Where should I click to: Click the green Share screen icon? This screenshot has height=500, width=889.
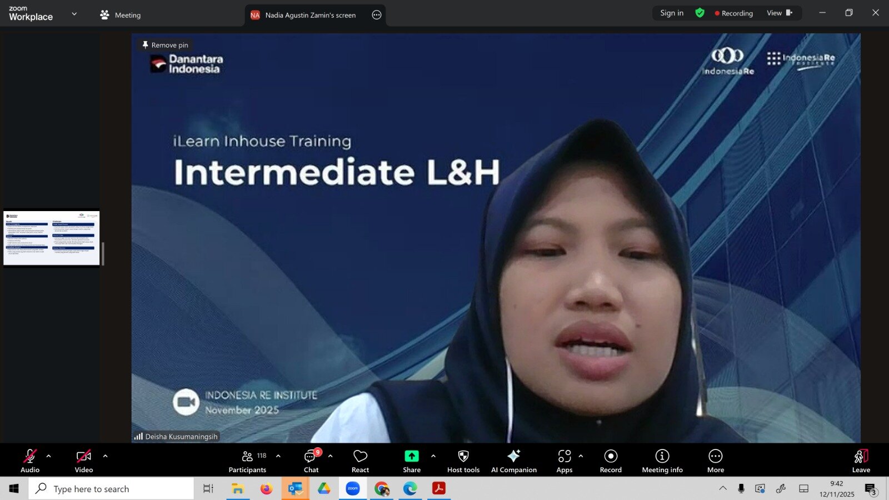(411, 456)
